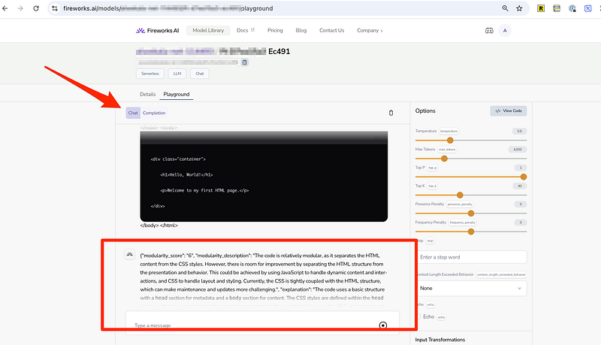This screenshot has width=601, height=345.
Task: Open the Docs external link
Action: point(246,30)
